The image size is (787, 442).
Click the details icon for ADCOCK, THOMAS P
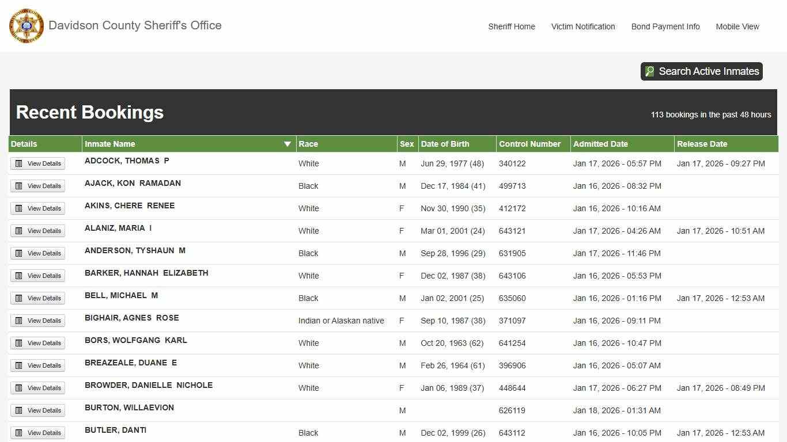point(19,163)
